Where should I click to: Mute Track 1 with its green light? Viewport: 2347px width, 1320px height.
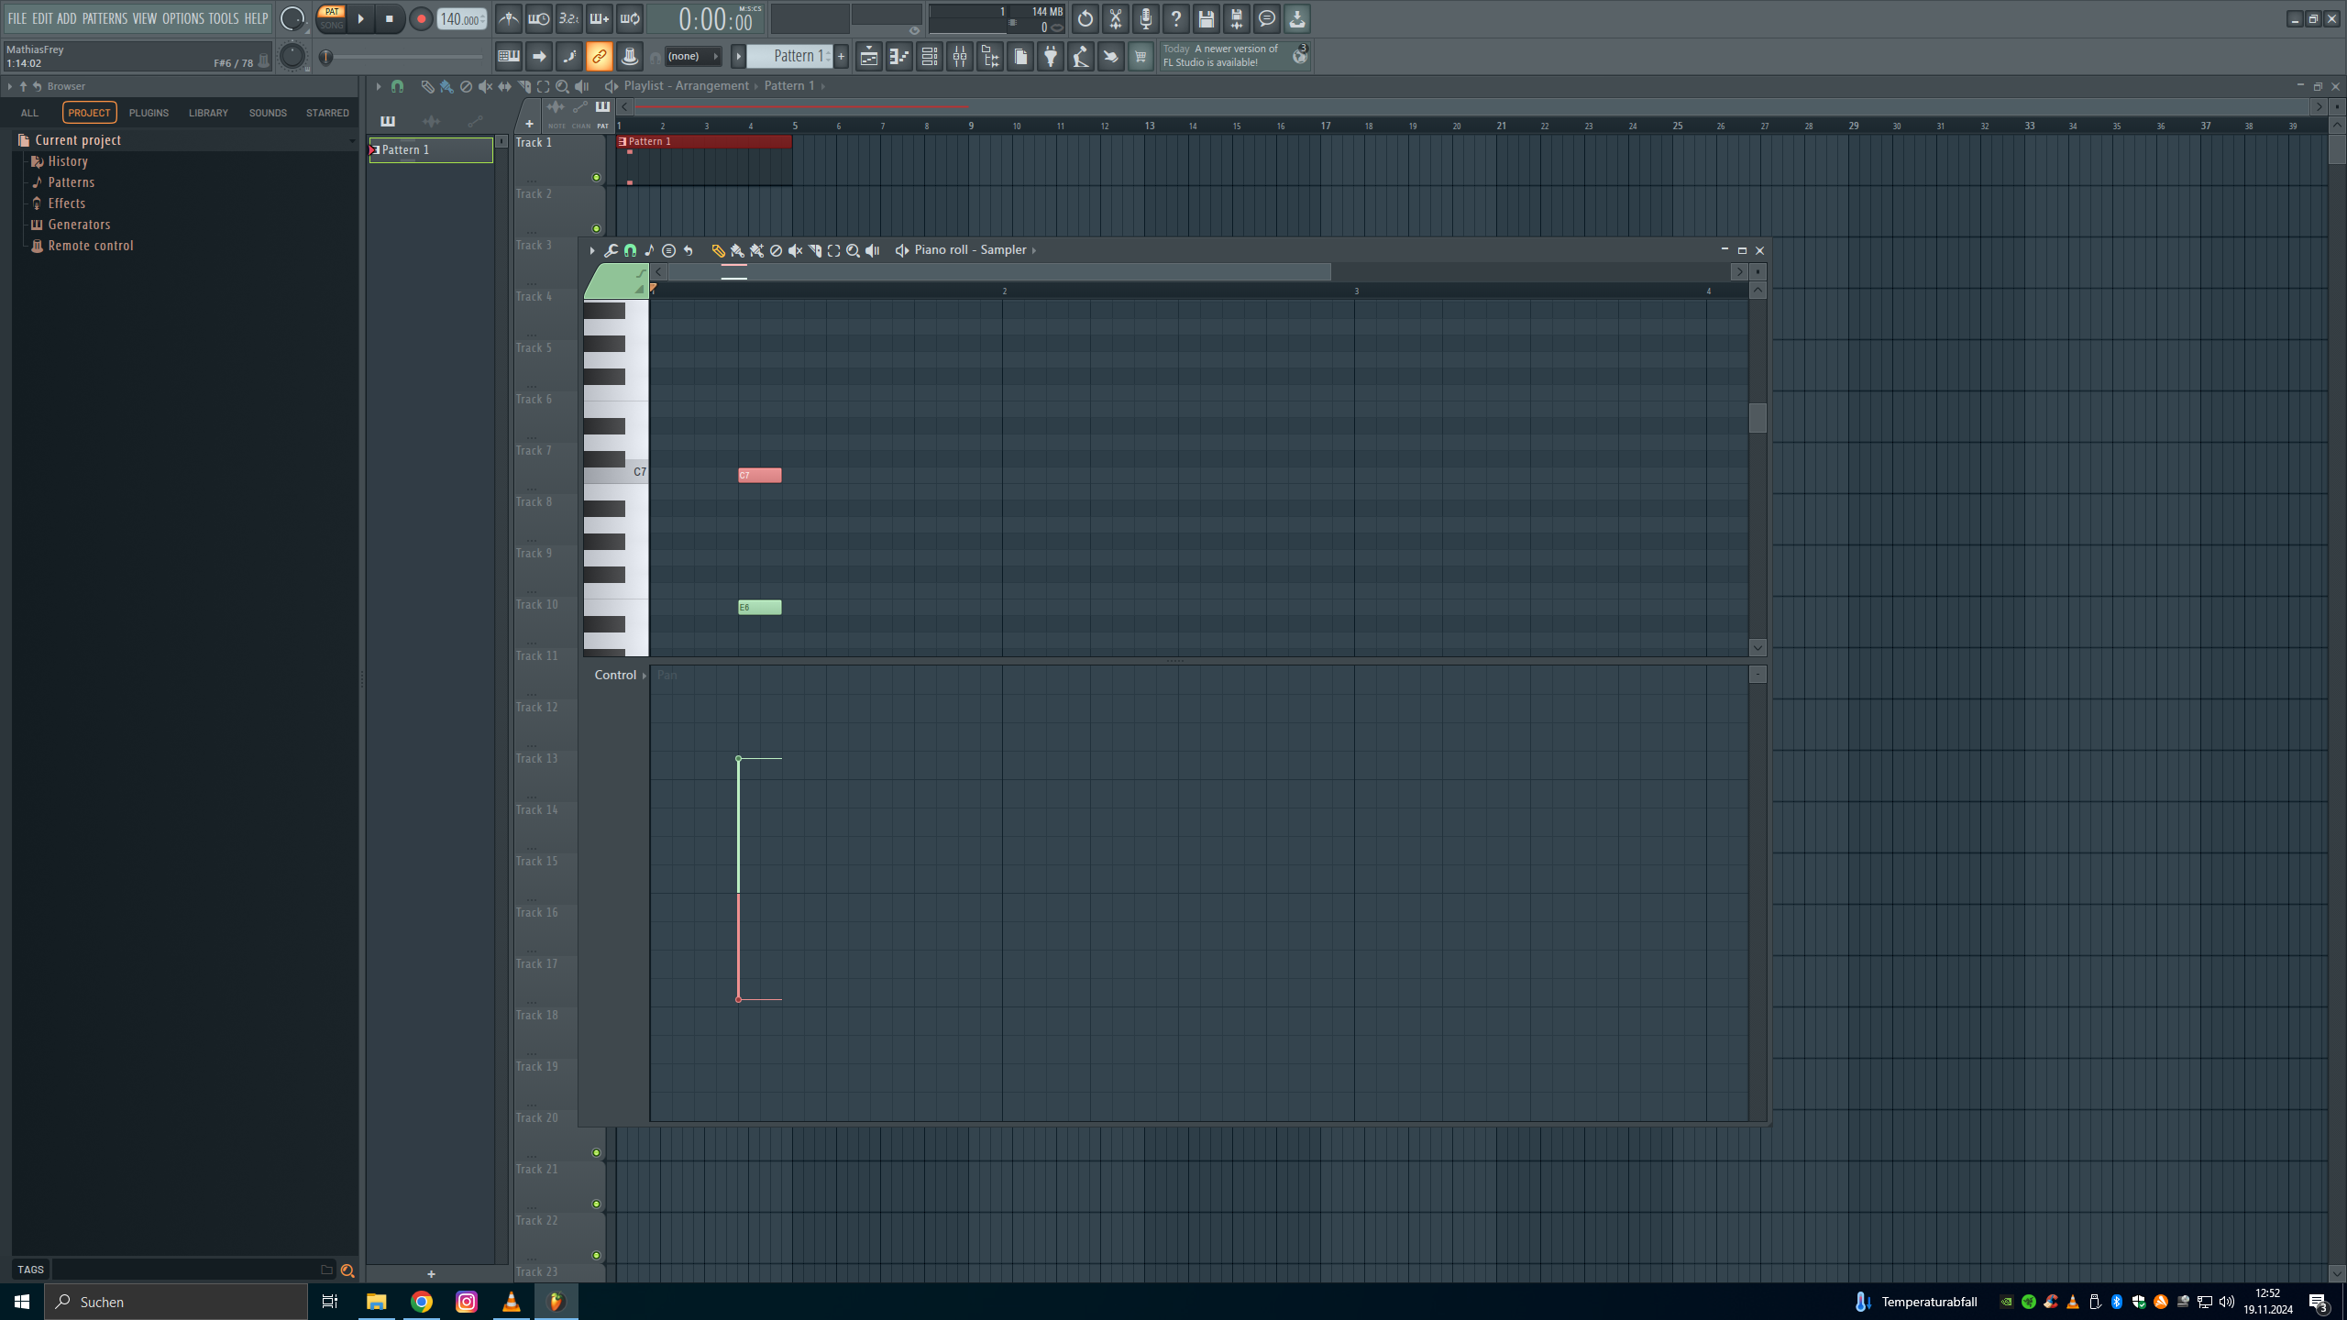(596, 178)
